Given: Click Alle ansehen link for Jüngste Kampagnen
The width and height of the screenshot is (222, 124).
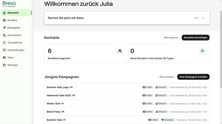Looking at the screenshot, I should click(x=166, y=77).
